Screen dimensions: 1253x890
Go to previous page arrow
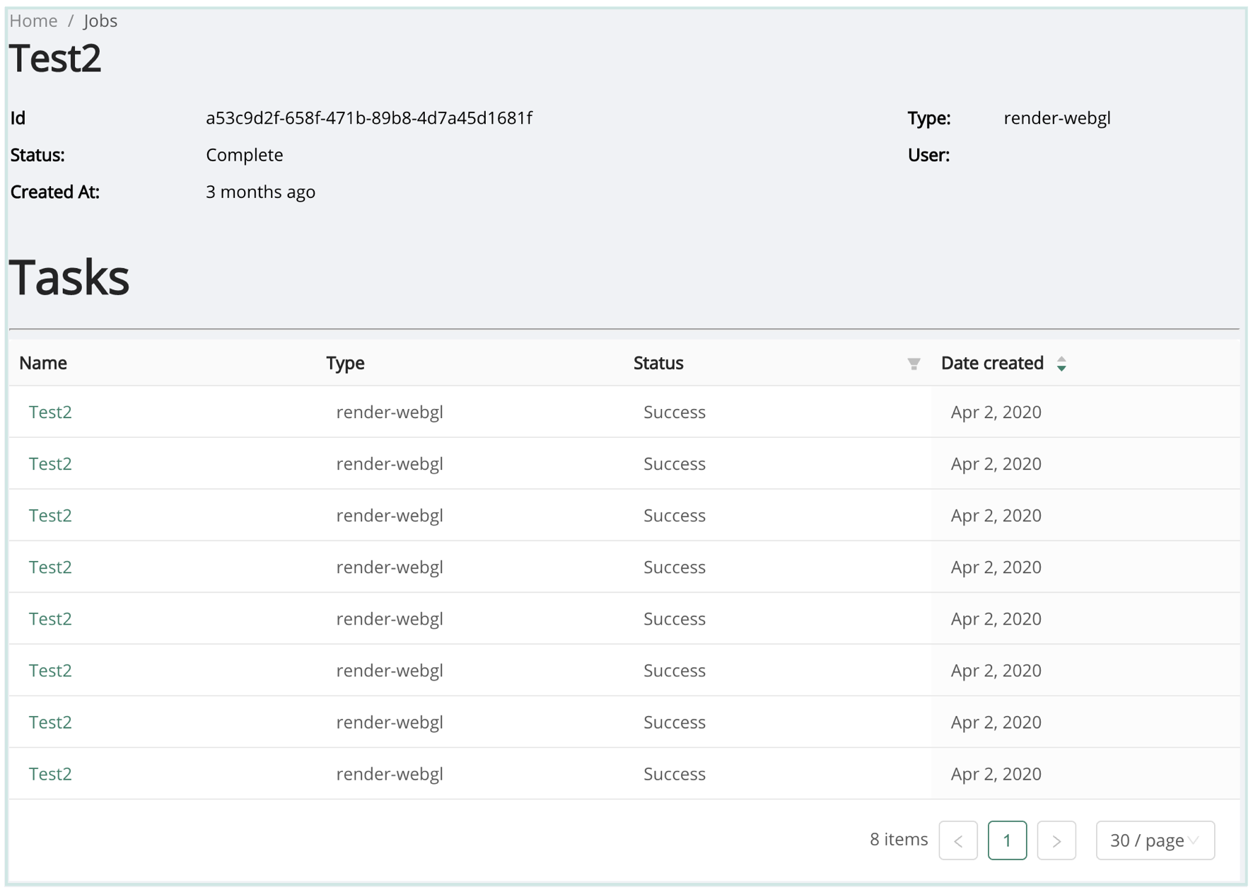957,840
